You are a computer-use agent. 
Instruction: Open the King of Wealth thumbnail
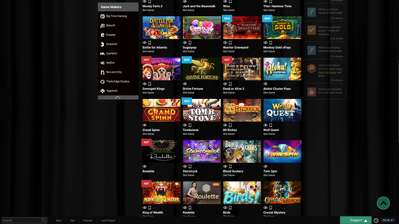coord(162,192)
